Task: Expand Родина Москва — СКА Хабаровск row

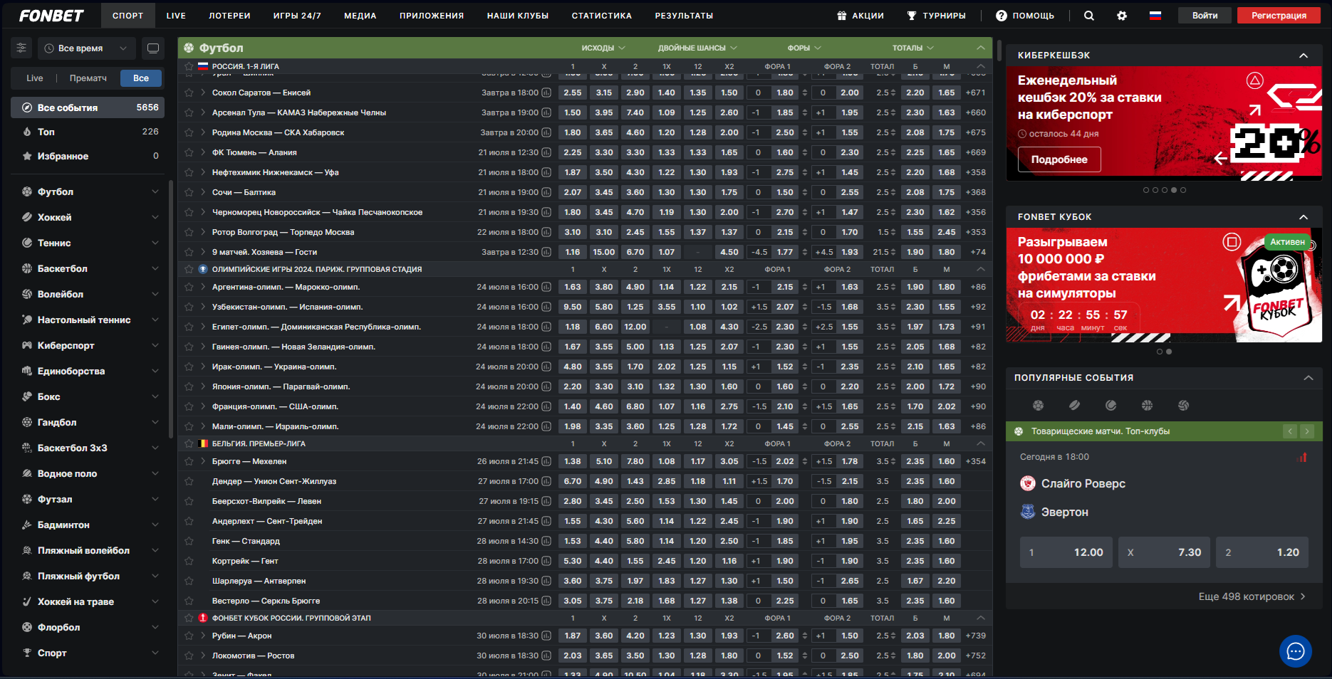Action: [x=203, y=132]
